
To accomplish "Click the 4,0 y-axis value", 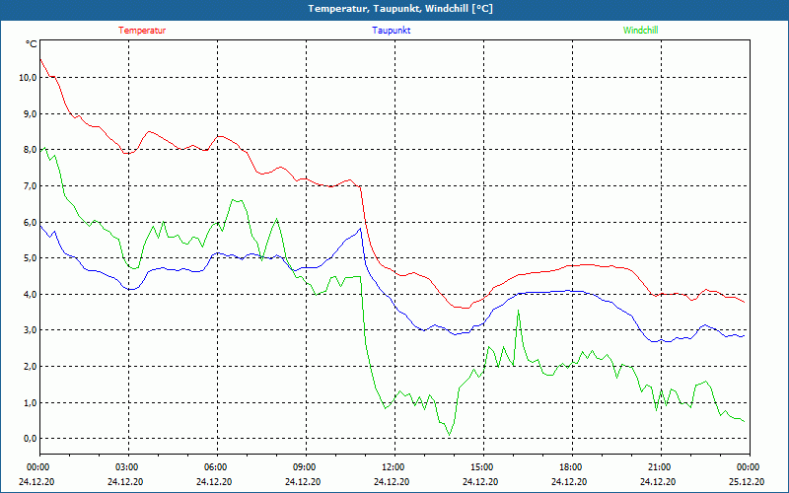I will pyautogui.click(x=30, y=294).
